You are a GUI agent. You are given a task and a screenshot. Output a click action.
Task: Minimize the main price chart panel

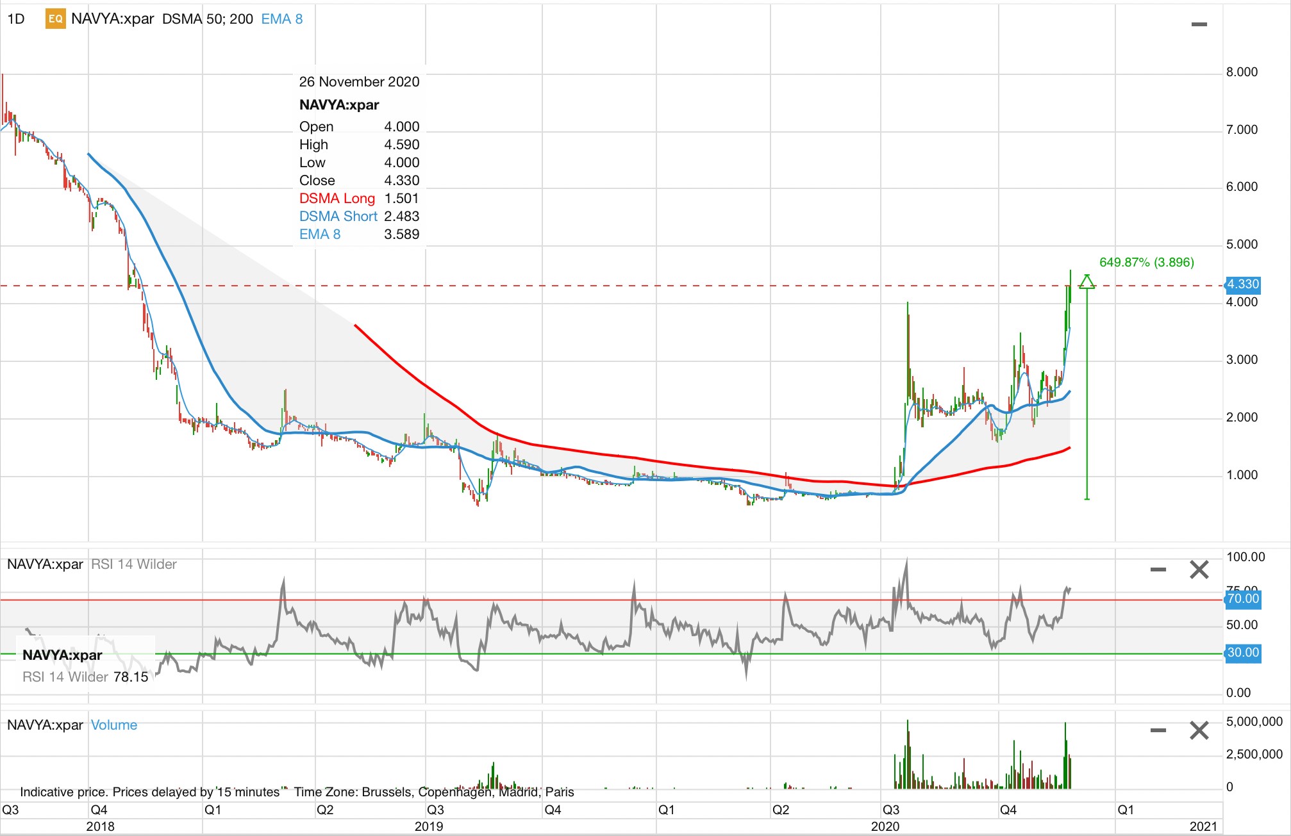(x=1199, y=24)
